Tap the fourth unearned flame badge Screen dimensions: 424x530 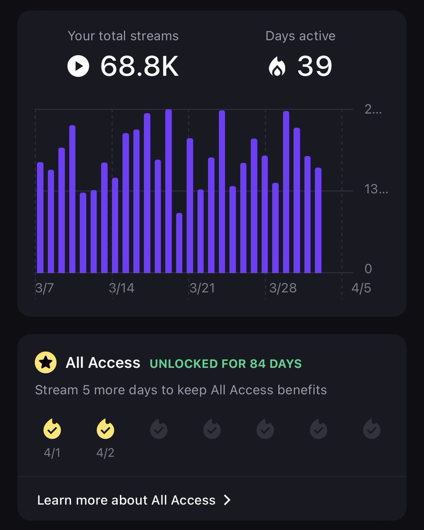[x=212, y=428]
